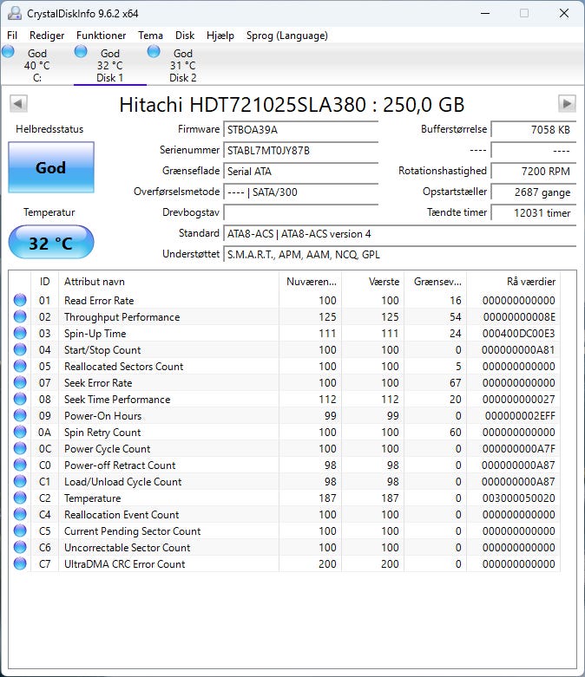The image size is (585, 677).
Task: Click the status orb for Read Error Rate
Action: (x=19, y=301)
